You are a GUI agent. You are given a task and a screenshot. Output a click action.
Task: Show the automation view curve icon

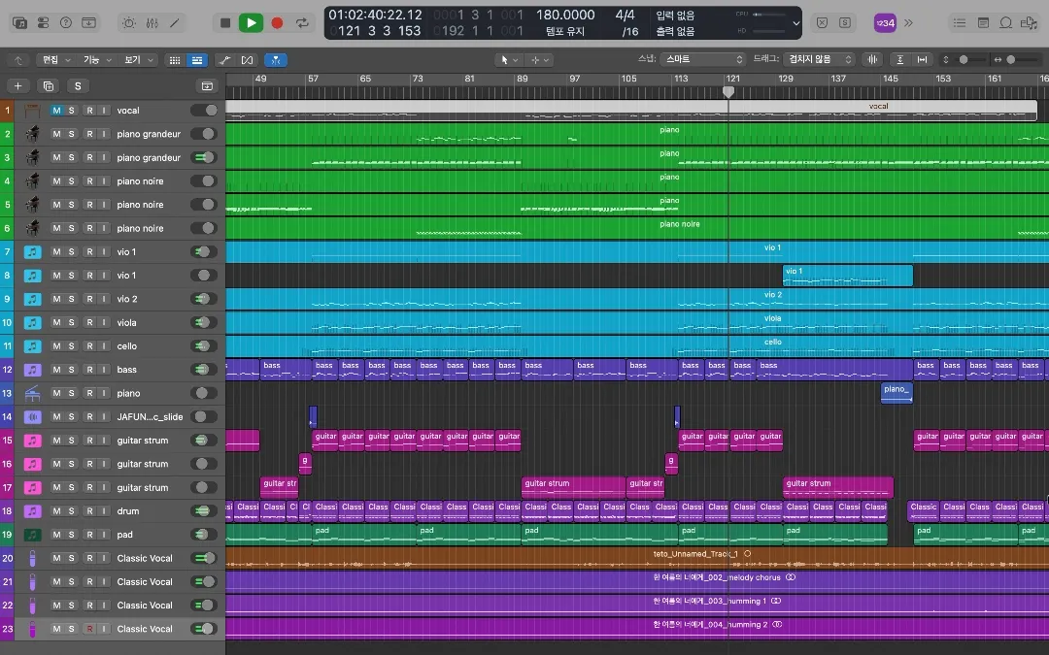[224, 60]
